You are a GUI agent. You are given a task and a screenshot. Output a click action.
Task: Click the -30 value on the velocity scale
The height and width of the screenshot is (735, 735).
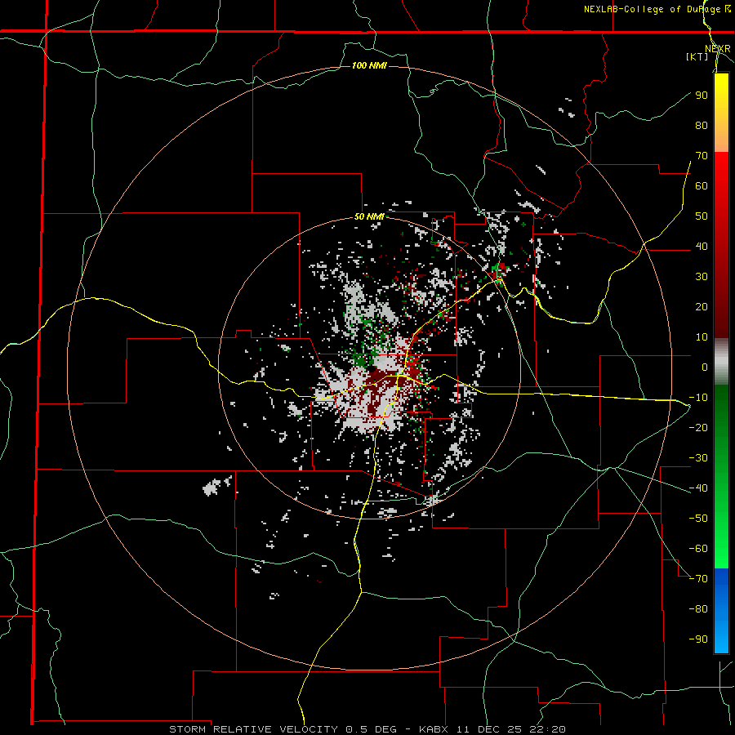pyautogui.click(x=698, y=458)
